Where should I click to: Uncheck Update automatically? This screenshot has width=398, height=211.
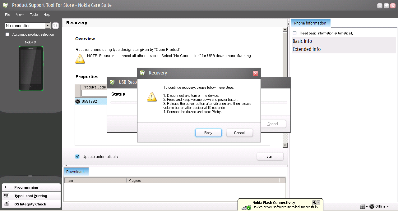click(x=77, y=156)
